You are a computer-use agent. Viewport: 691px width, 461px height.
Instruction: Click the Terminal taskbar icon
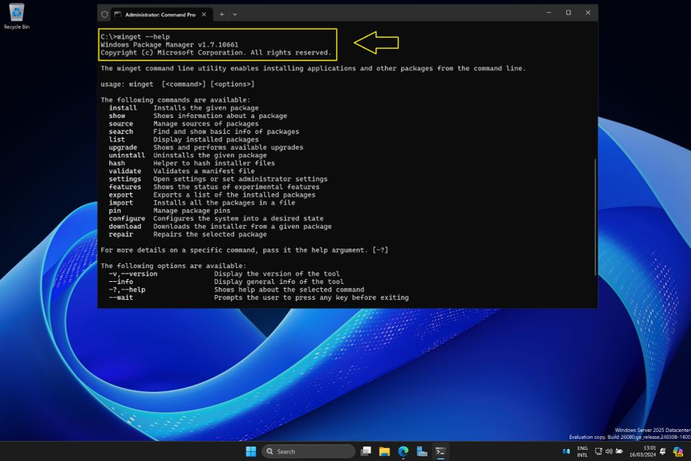[x=440, y=451]
